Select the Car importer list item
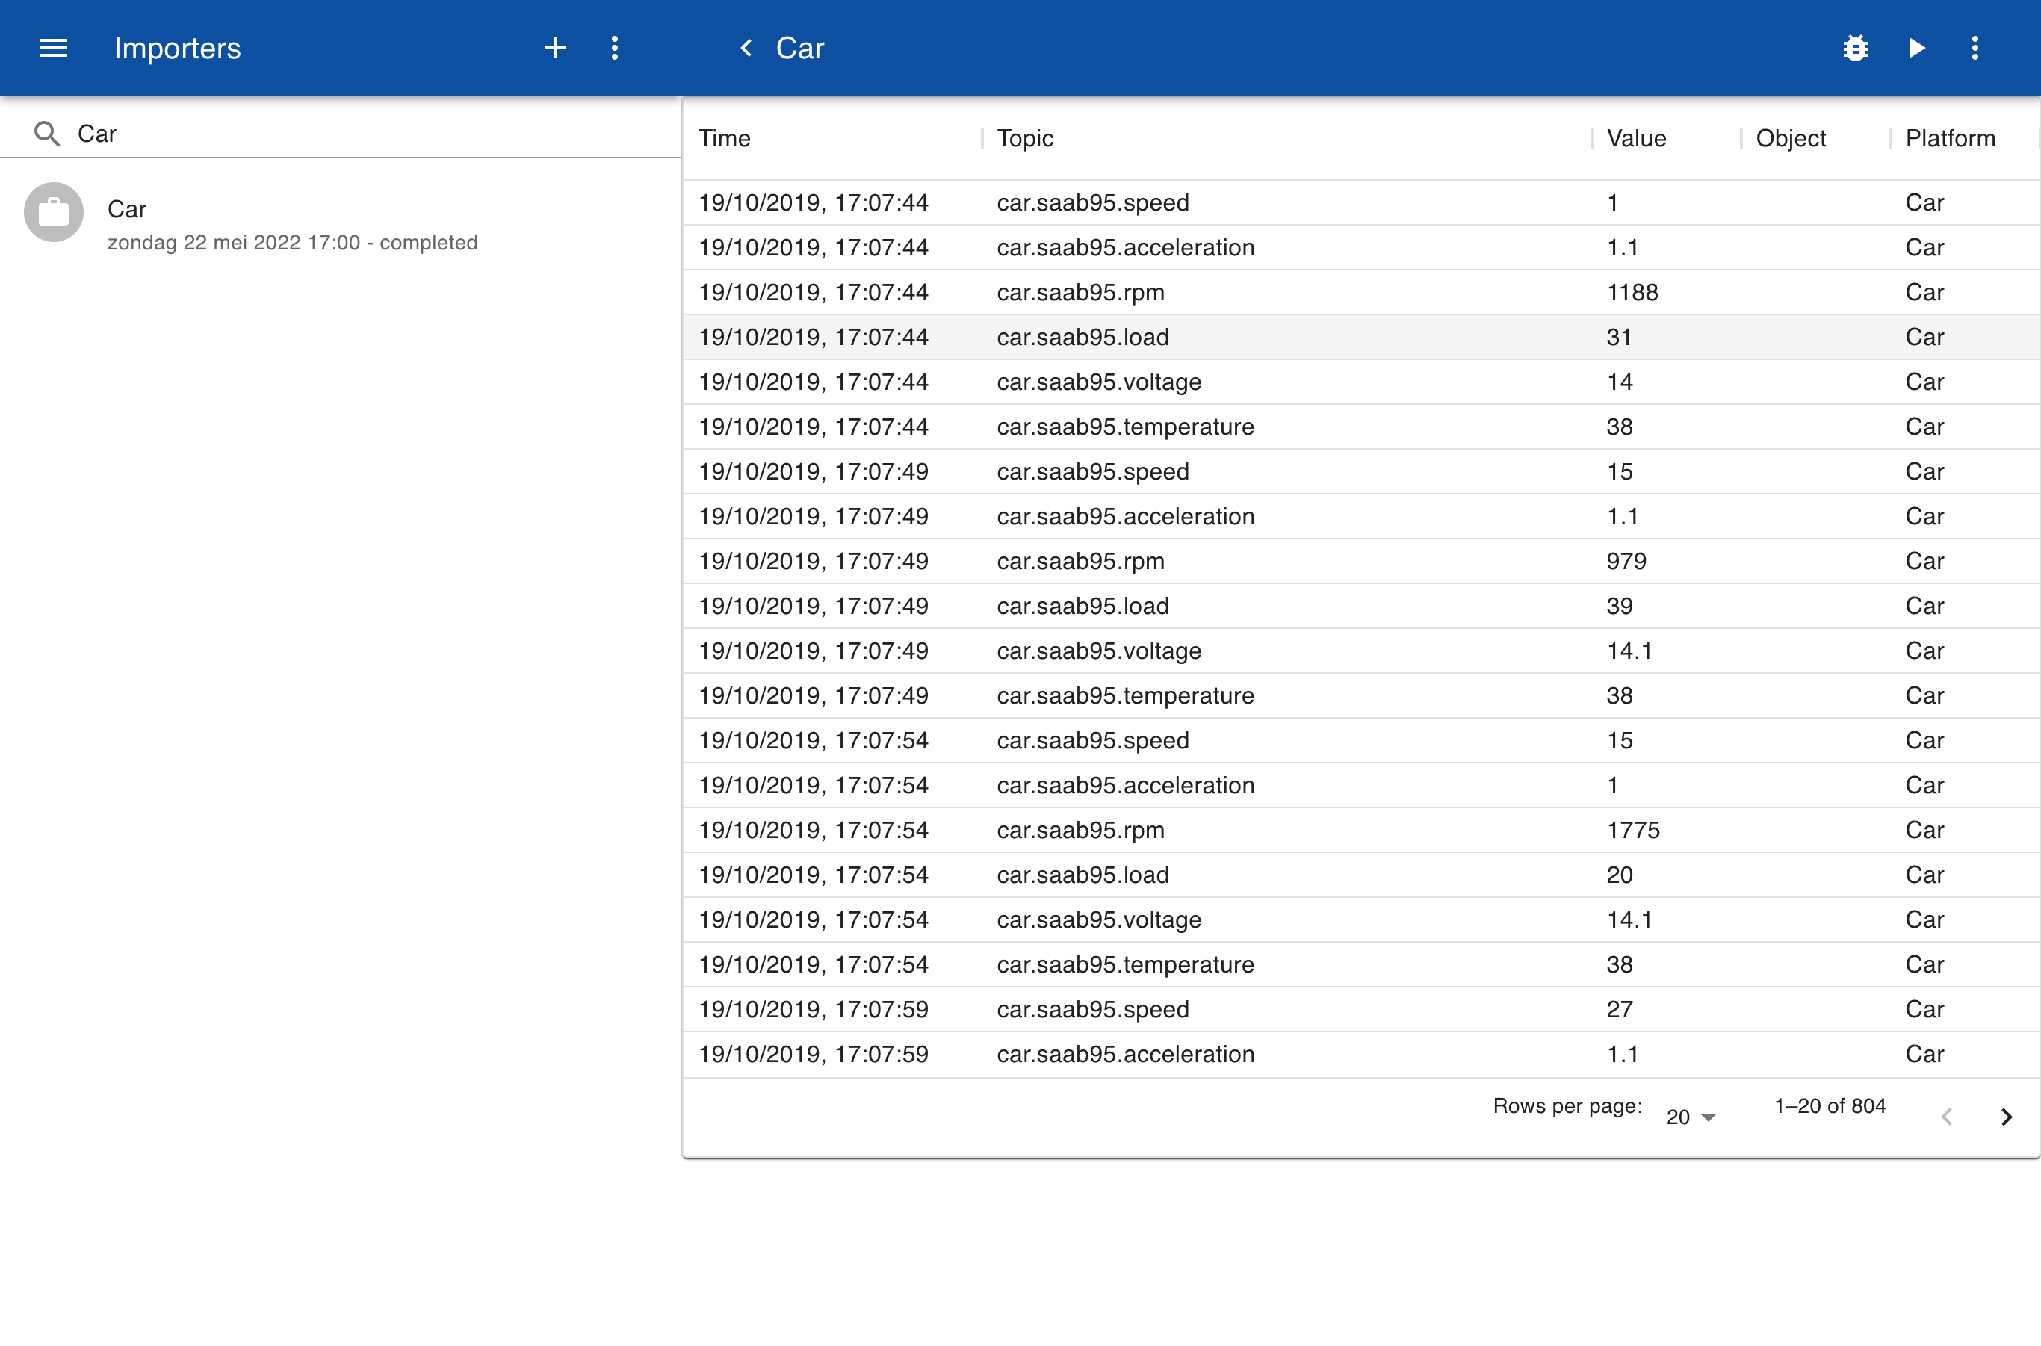2041x1346 pixels. (x=341, y=225)
